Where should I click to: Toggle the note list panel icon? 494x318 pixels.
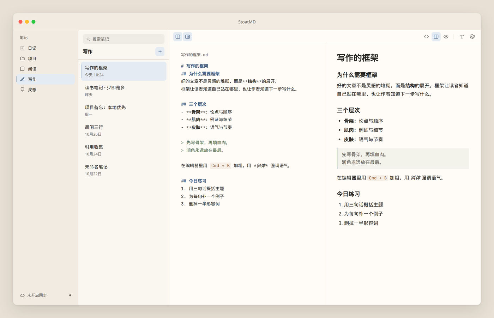(x=188, y=37)
